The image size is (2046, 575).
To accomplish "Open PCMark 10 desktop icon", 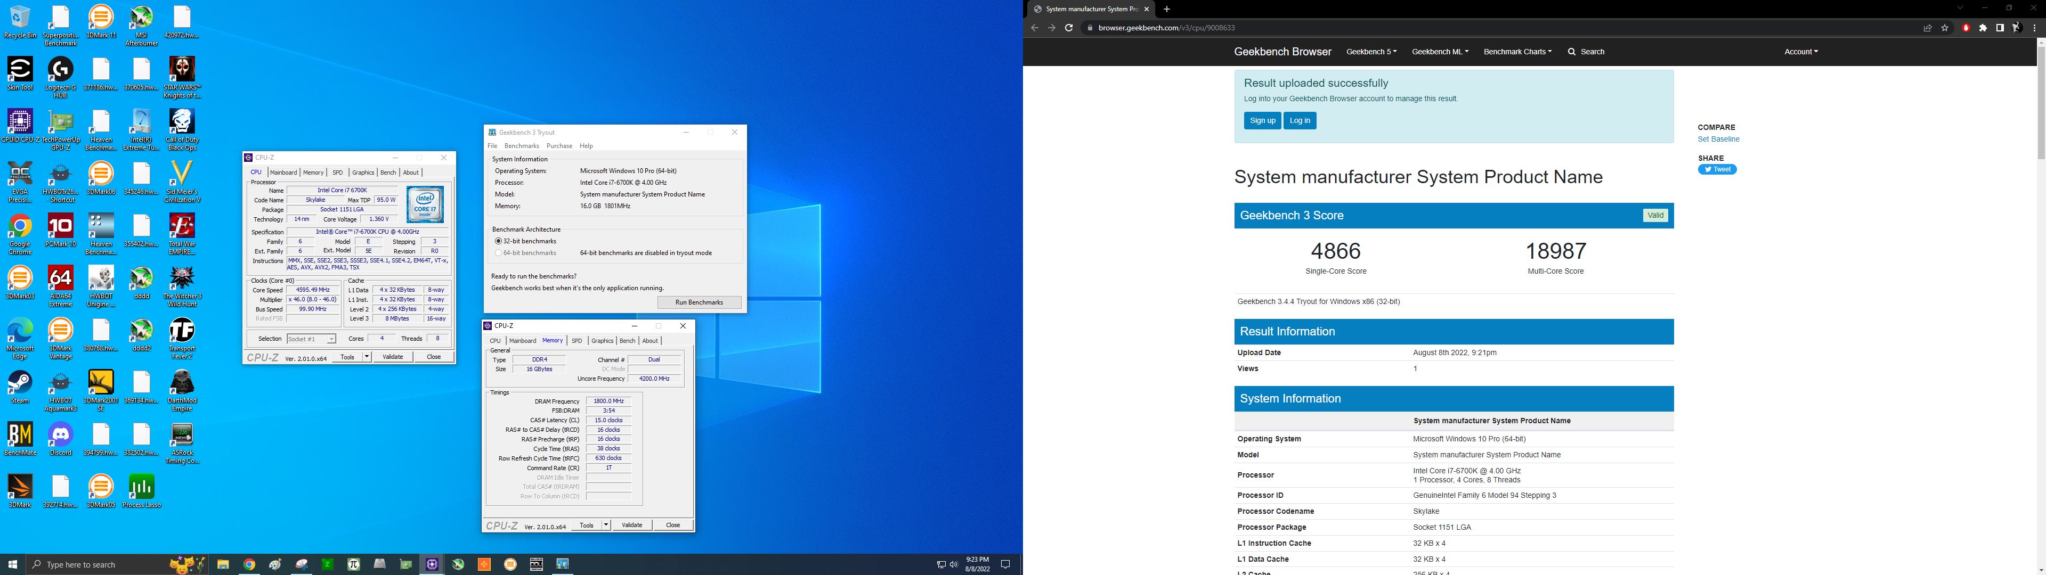I will [60, 231].
